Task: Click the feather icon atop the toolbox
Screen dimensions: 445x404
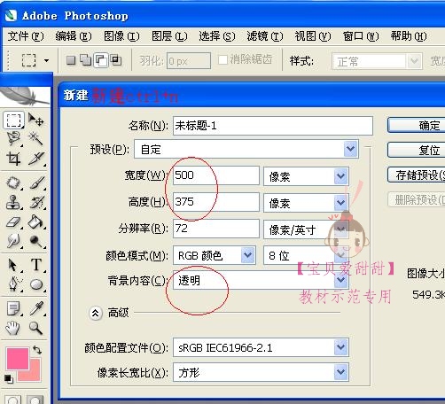Action: click(25, 96)
